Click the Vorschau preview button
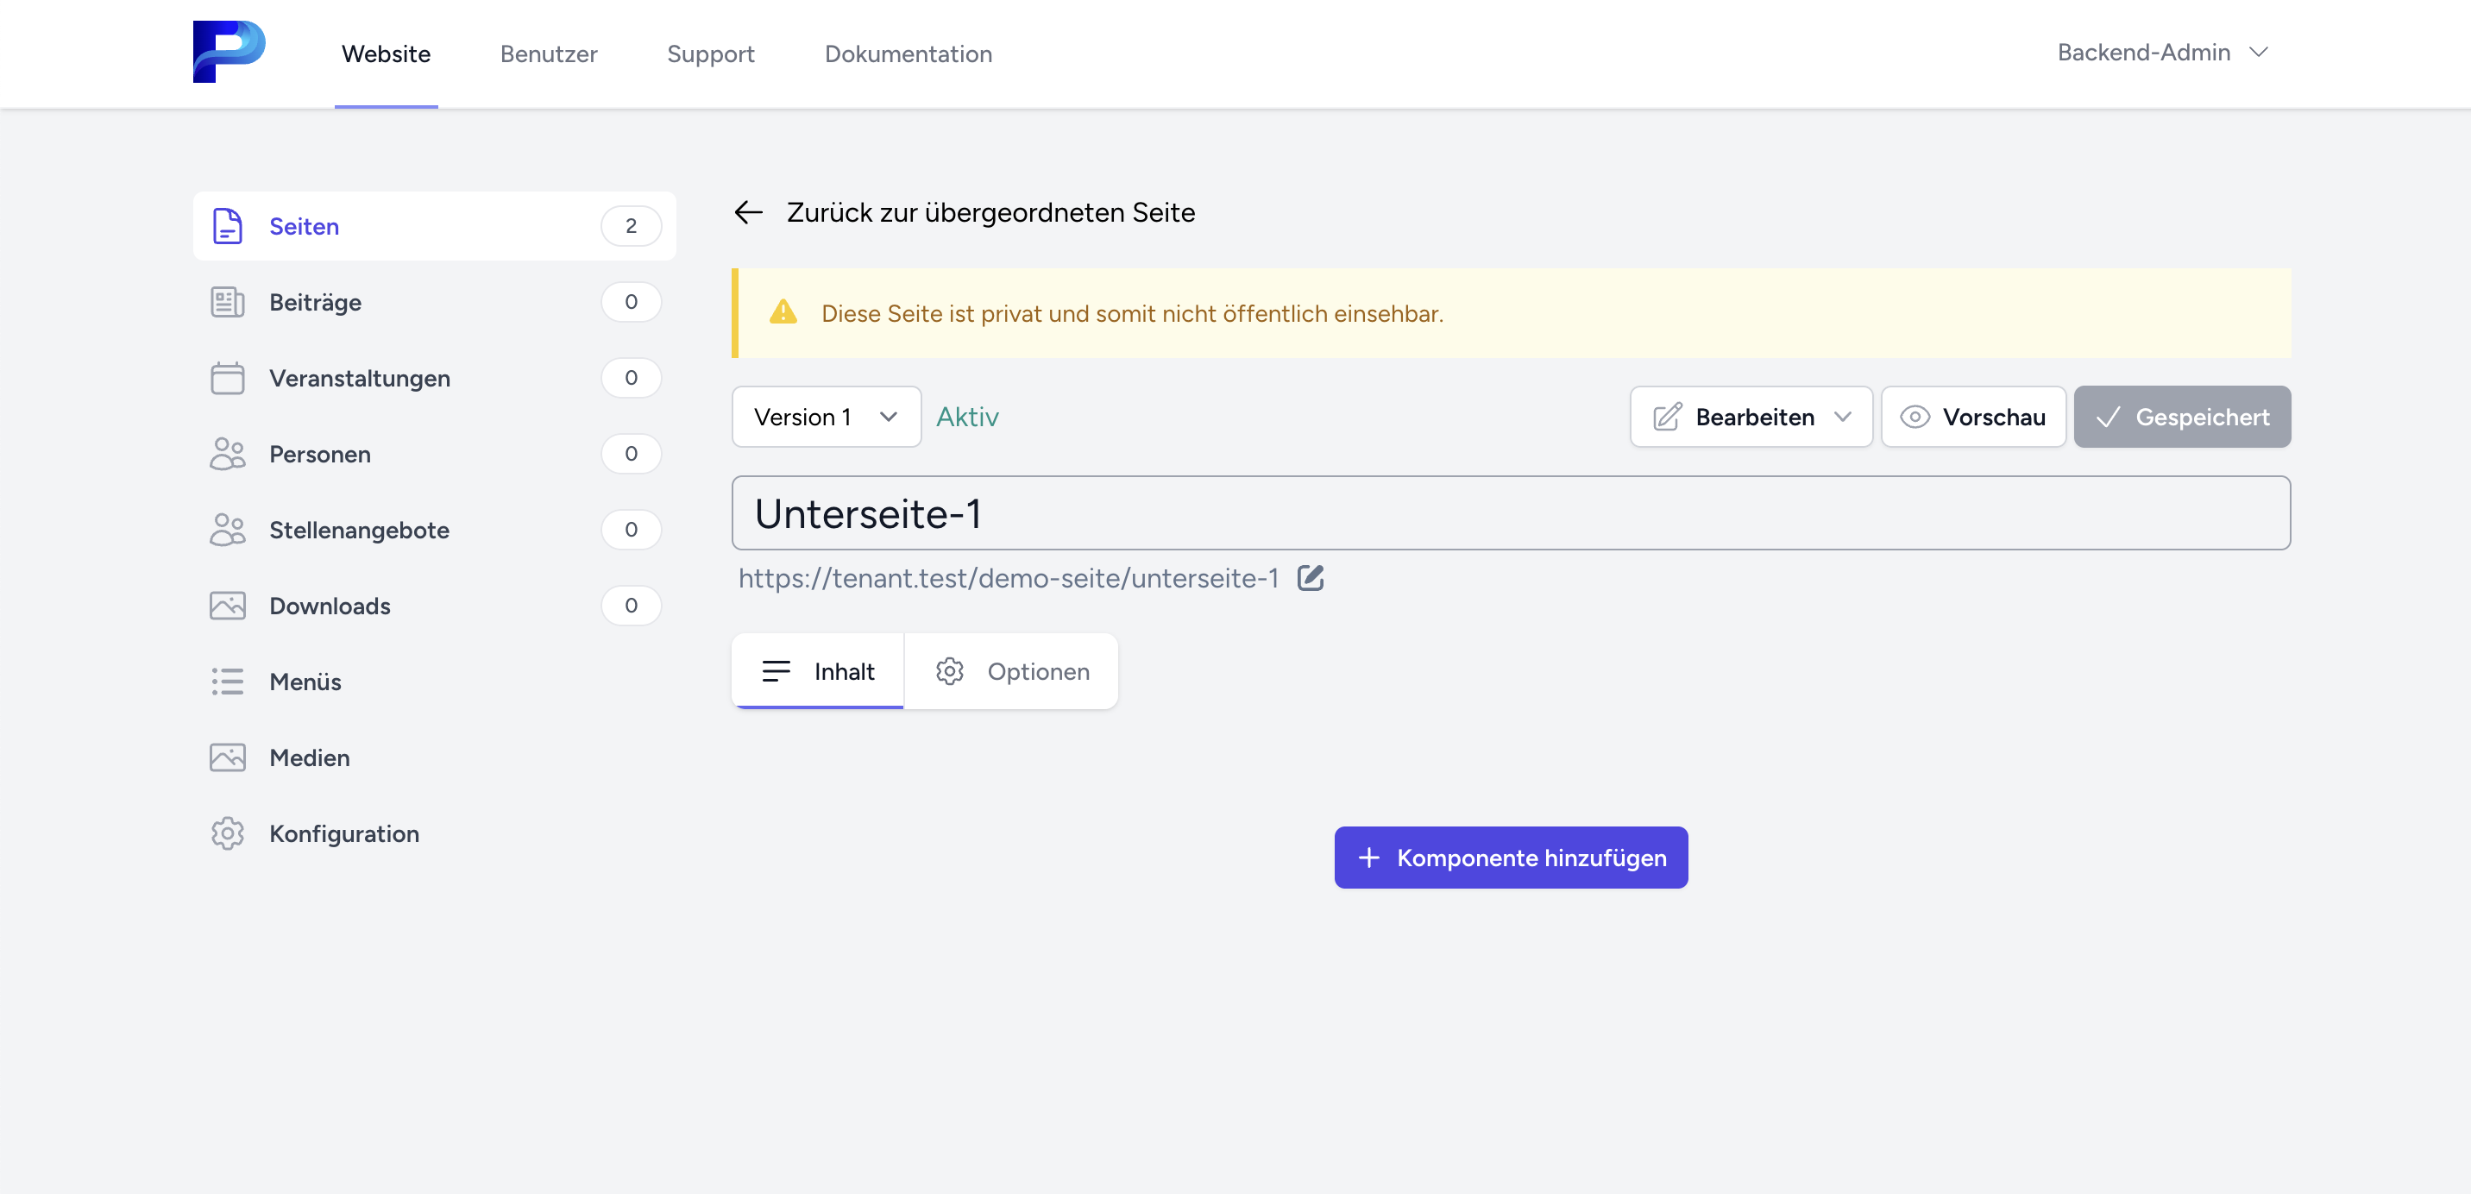The image size is (2471, 1194). tap(1972, 418)
